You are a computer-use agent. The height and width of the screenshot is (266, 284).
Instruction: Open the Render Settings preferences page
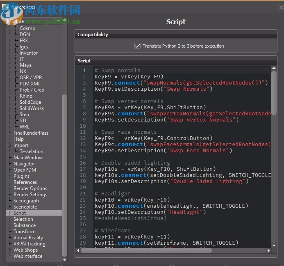coord(30,195)
